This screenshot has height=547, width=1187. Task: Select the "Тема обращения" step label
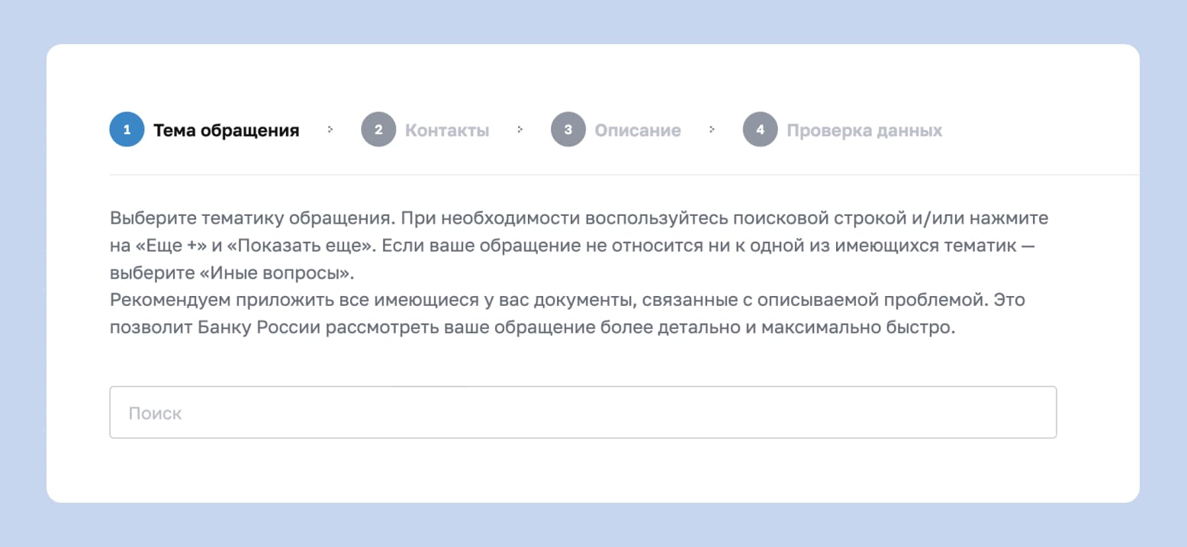pos(226,130)
